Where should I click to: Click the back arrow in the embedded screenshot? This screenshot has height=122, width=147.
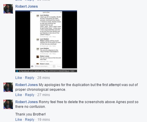[31, 12]
